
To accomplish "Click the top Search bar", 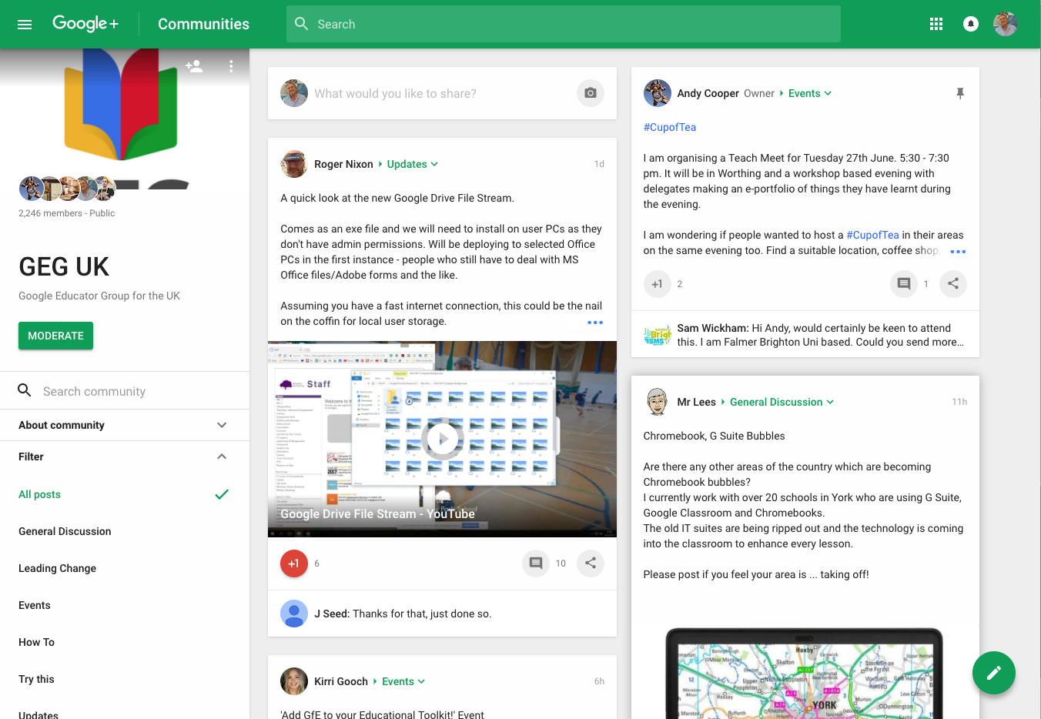I will tap(564, 24).
